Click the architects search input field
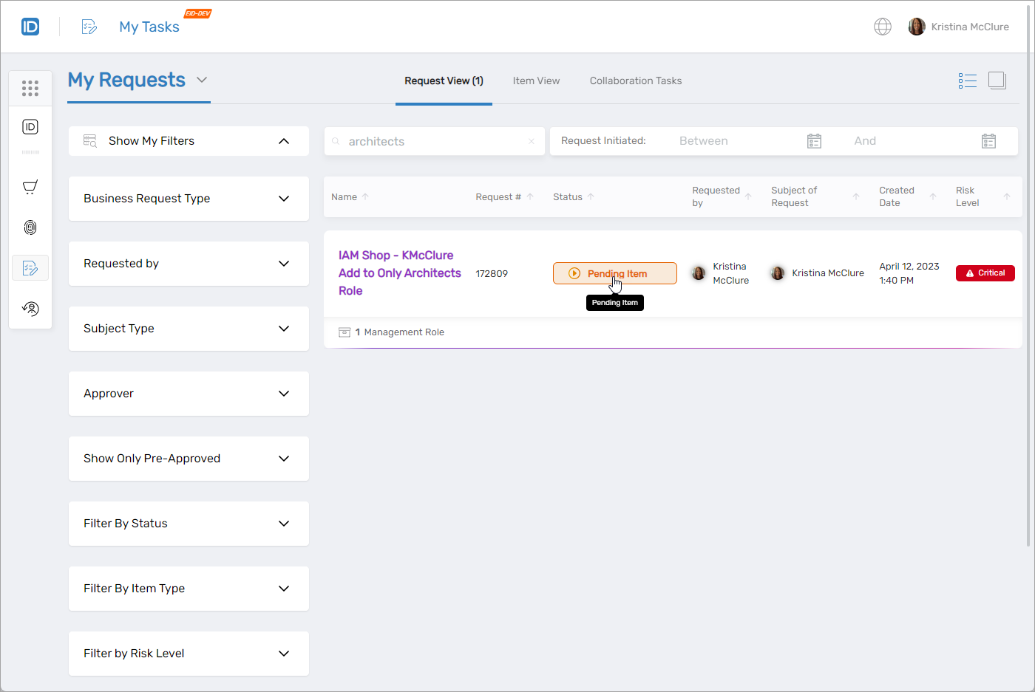The image size is (1035, 692). point(432,142)
